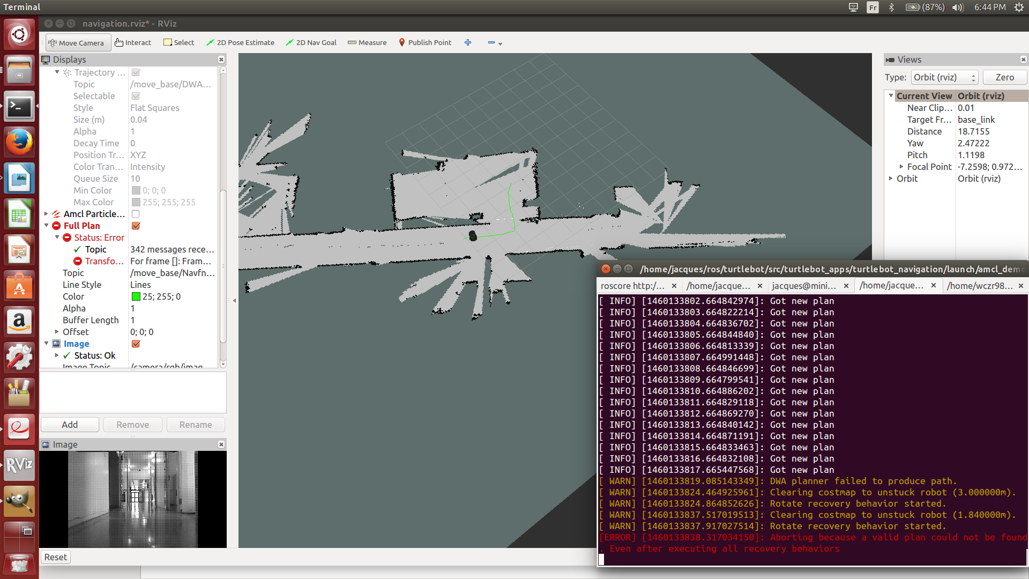The width and height of the screenshot is (1029, 579).
Task: Expand the Focal Point property
Action: (x=901, y=167)
